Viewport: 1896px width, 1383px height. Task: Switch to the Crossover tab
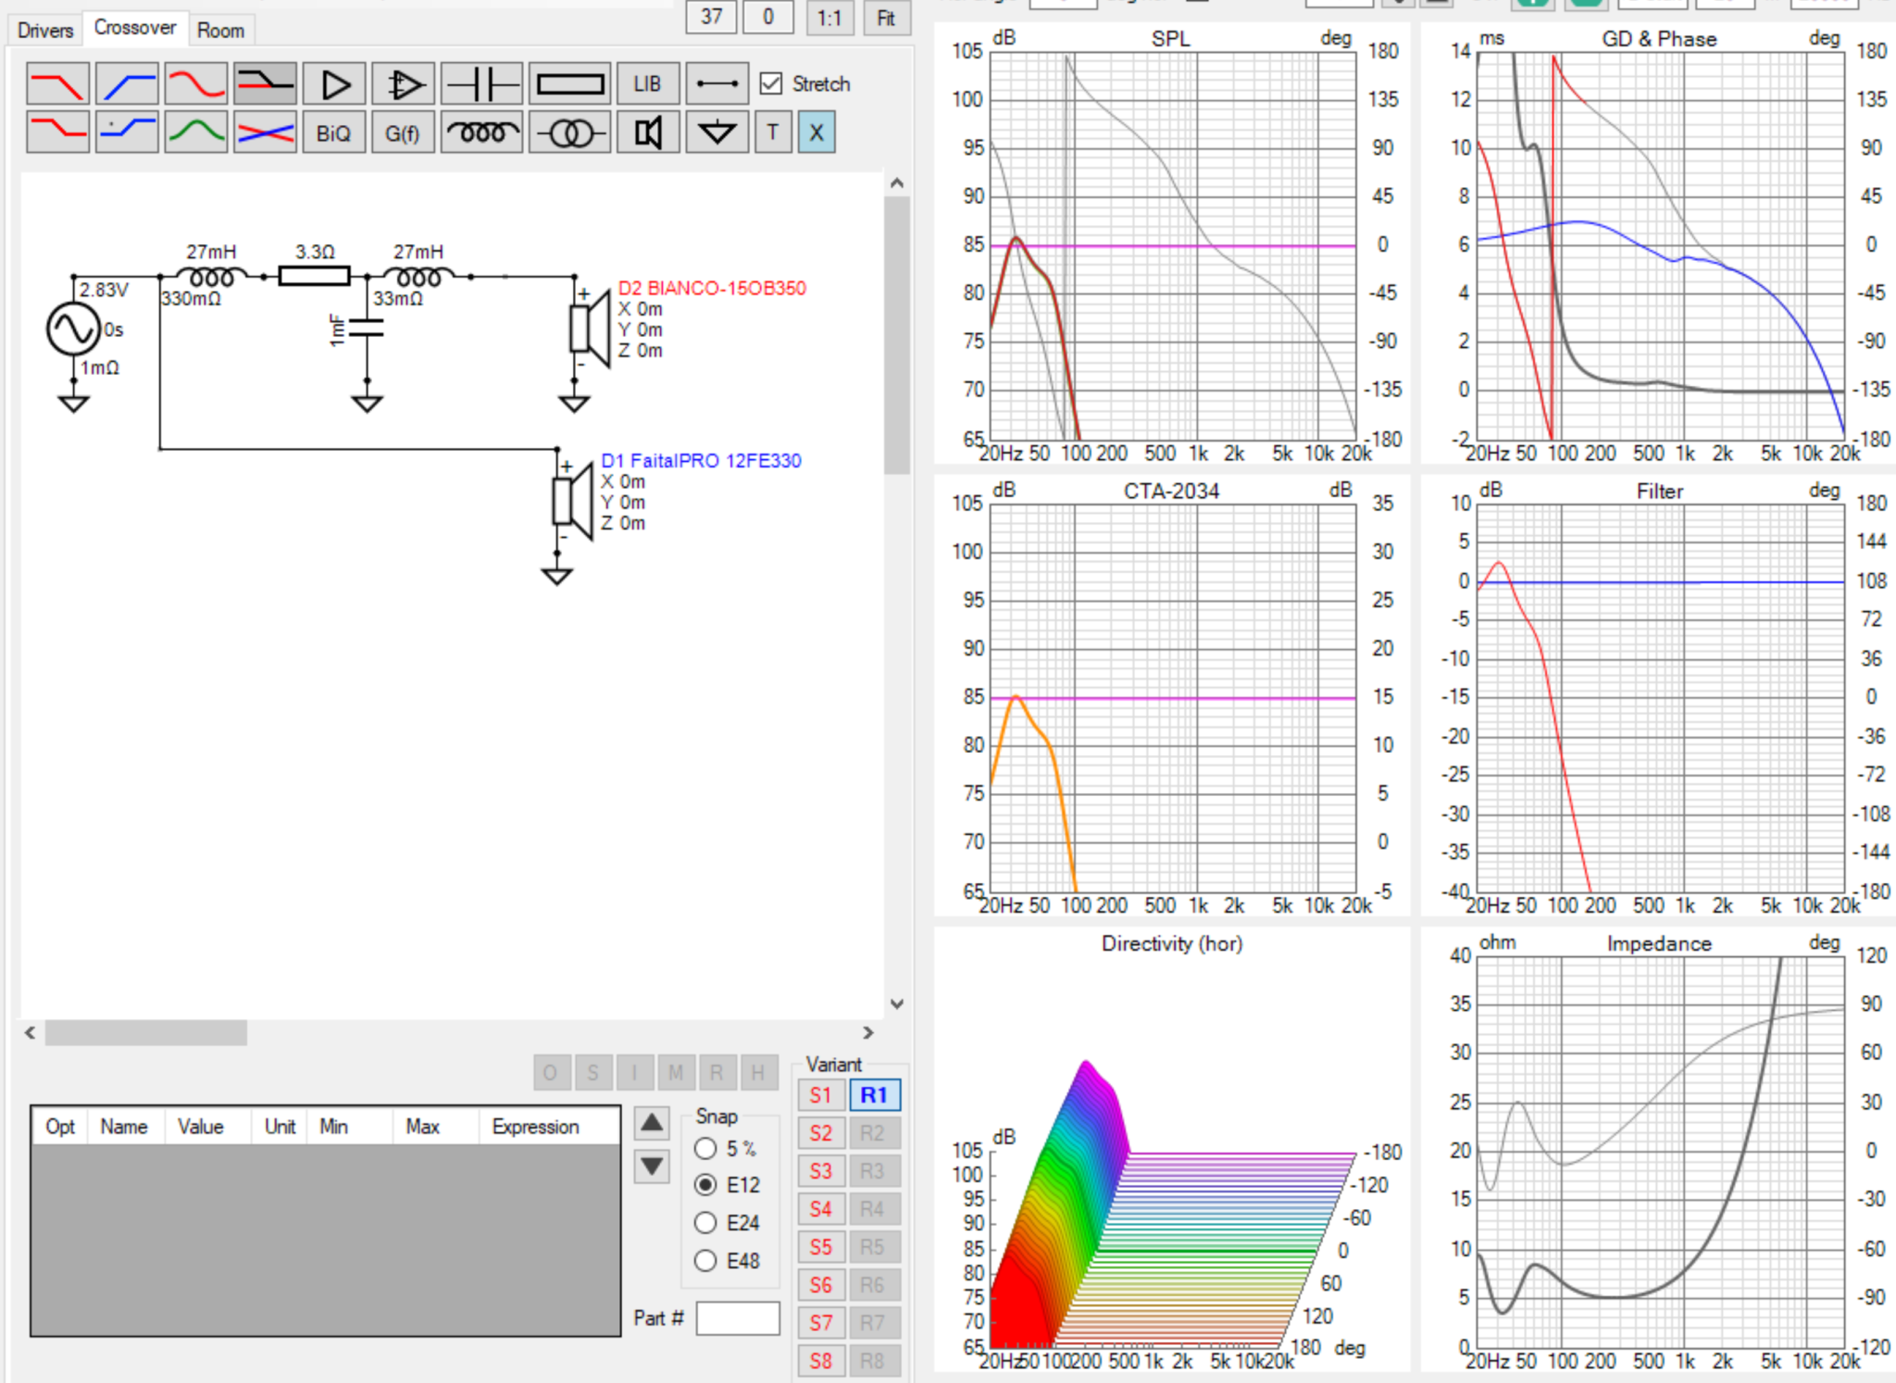click(x=135, y=28)
